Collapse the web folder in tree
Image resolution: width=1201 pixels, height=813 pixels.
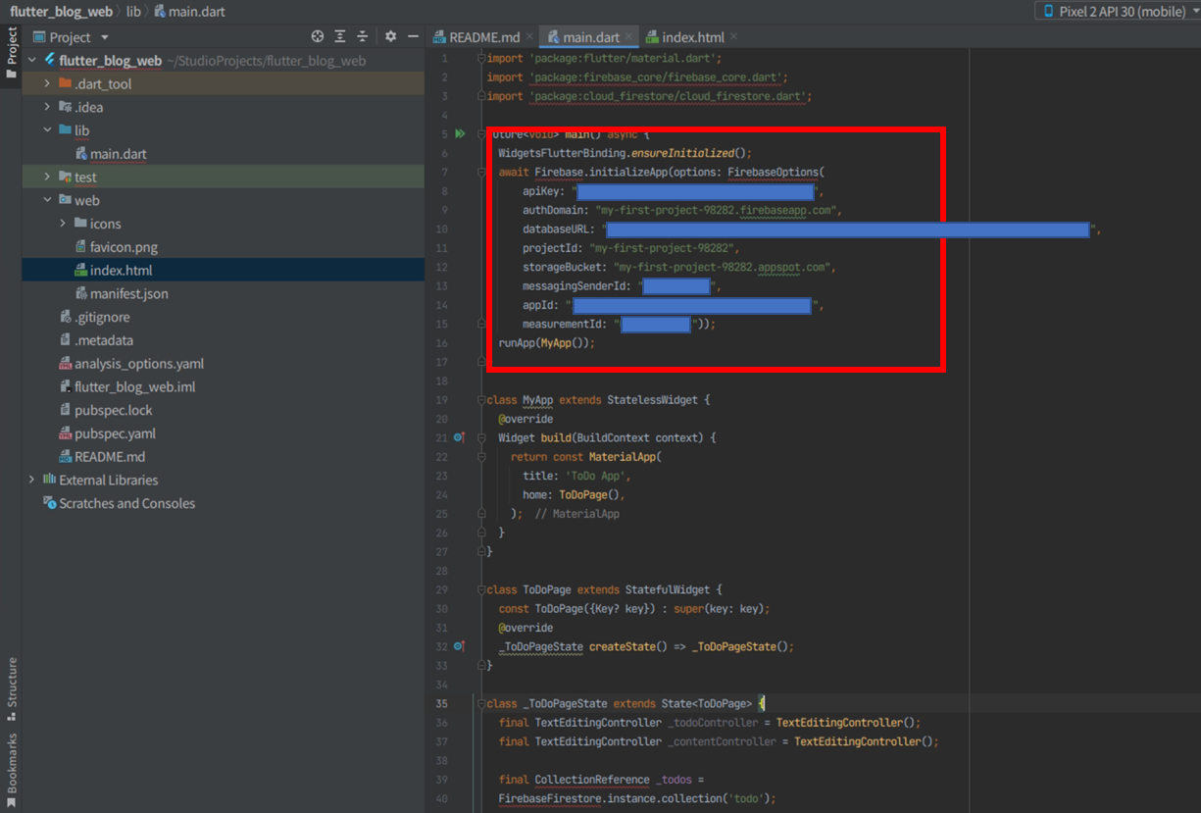(47, 200)
